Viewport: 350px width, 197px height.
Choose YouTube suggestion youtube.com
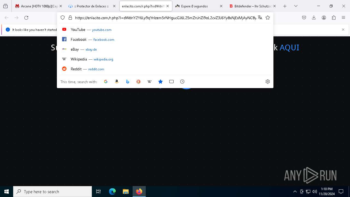click(x=165, y=30)
